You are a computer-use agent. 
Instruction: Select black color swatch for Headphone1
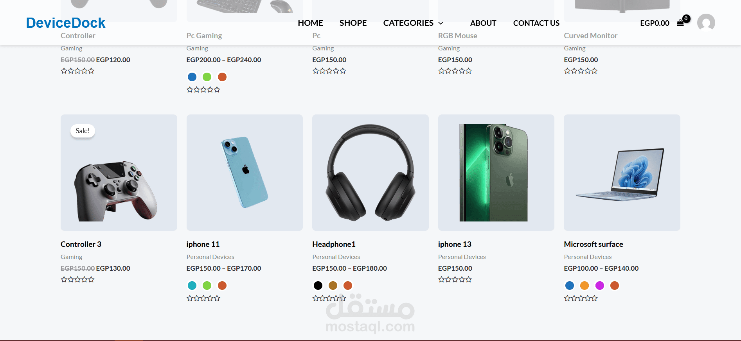[318, 286]
